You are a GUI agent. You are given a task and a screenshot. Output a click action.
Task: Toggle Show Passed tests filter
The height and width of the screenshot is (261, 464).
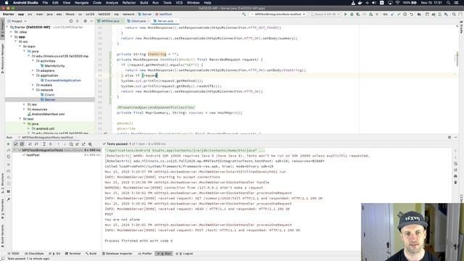(x=16, y=144)
